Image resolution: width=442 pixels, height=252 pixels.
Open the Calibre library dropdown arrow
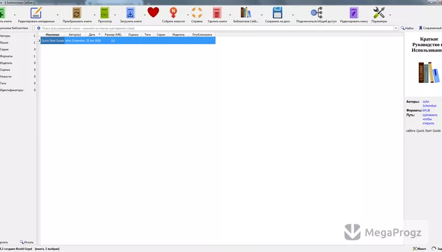[x=261, y=15]
